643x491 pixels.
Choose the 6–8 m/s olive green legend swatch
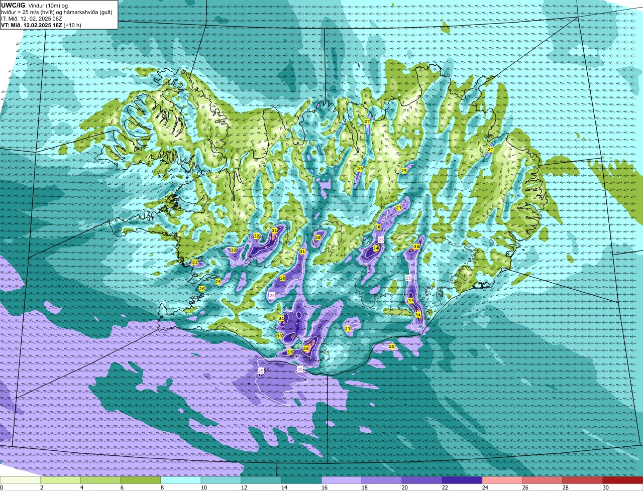click(x=141, y=480)
